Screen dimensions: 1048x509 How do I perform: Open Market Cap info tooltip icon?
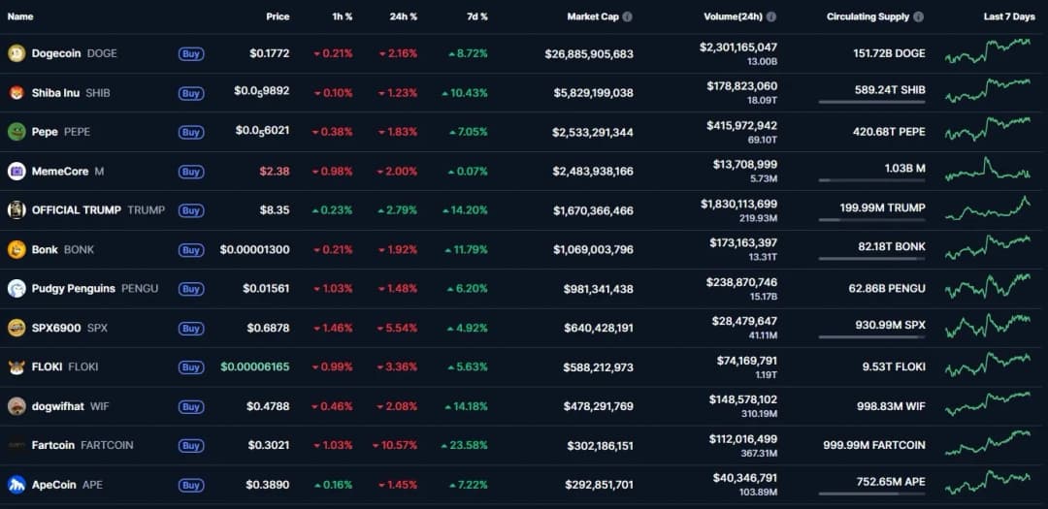pos(627,16)
